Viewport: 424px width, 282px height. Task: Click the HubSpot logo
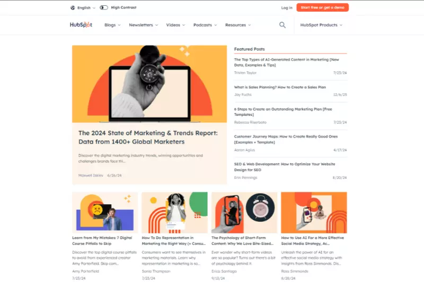pos(81,25)
